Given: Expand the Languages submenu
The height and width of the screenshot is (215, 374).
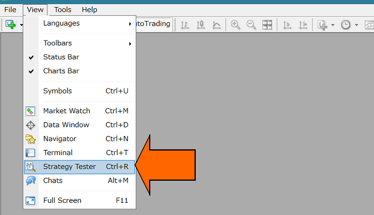Looking at the screenshot, I should [x=80, y=23].
